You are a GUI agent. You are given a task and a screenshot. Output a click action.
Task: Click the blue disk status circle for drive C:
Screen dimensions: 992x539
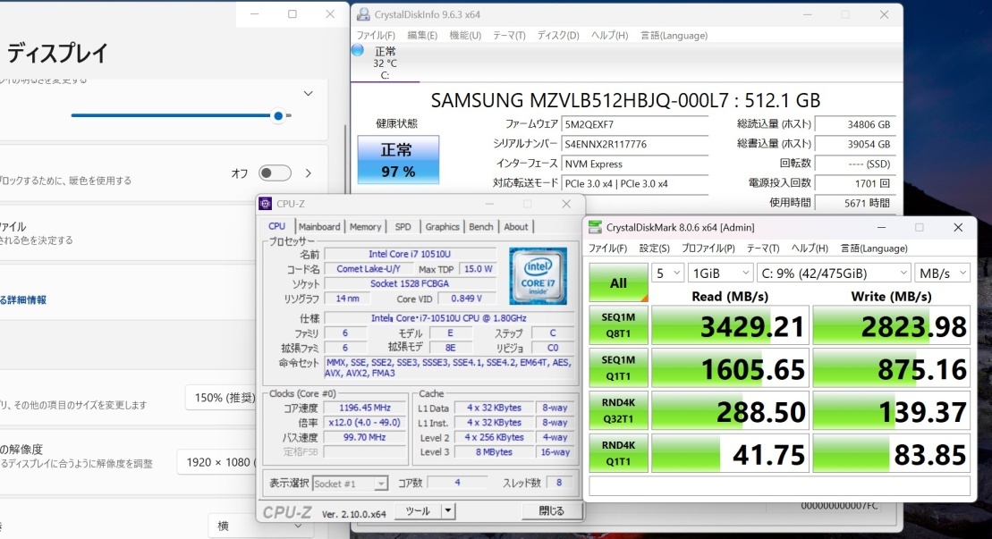(358, 50)
